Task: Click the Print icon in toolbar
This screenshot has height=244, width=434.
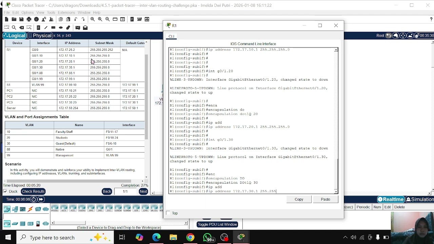Action: tap(29, 19)
